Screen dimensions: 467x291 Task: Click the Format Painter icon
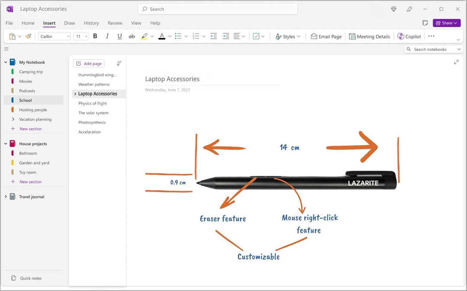[29, 37]
